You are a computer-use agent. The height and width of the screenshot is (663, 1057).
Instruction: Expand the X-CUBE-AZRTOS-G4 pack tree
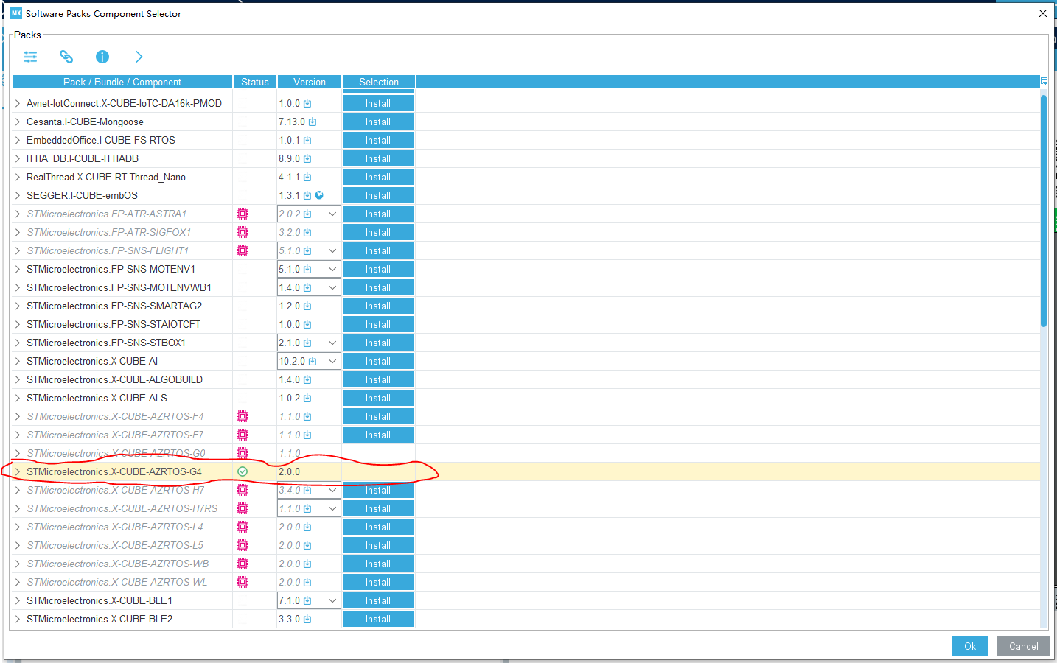(x=18, y=471)
